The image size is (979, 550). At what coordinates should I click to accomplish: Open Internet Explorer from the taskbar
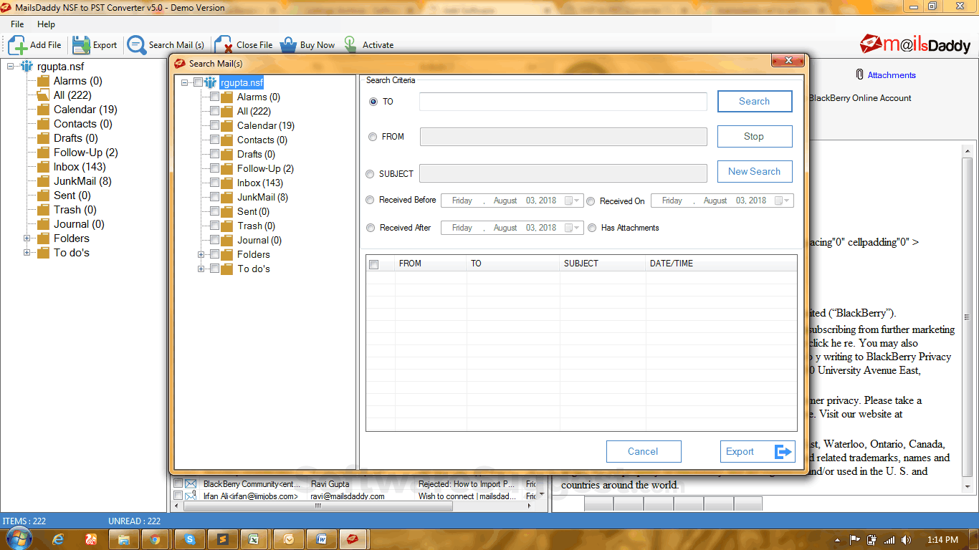(x=59, y=539)
